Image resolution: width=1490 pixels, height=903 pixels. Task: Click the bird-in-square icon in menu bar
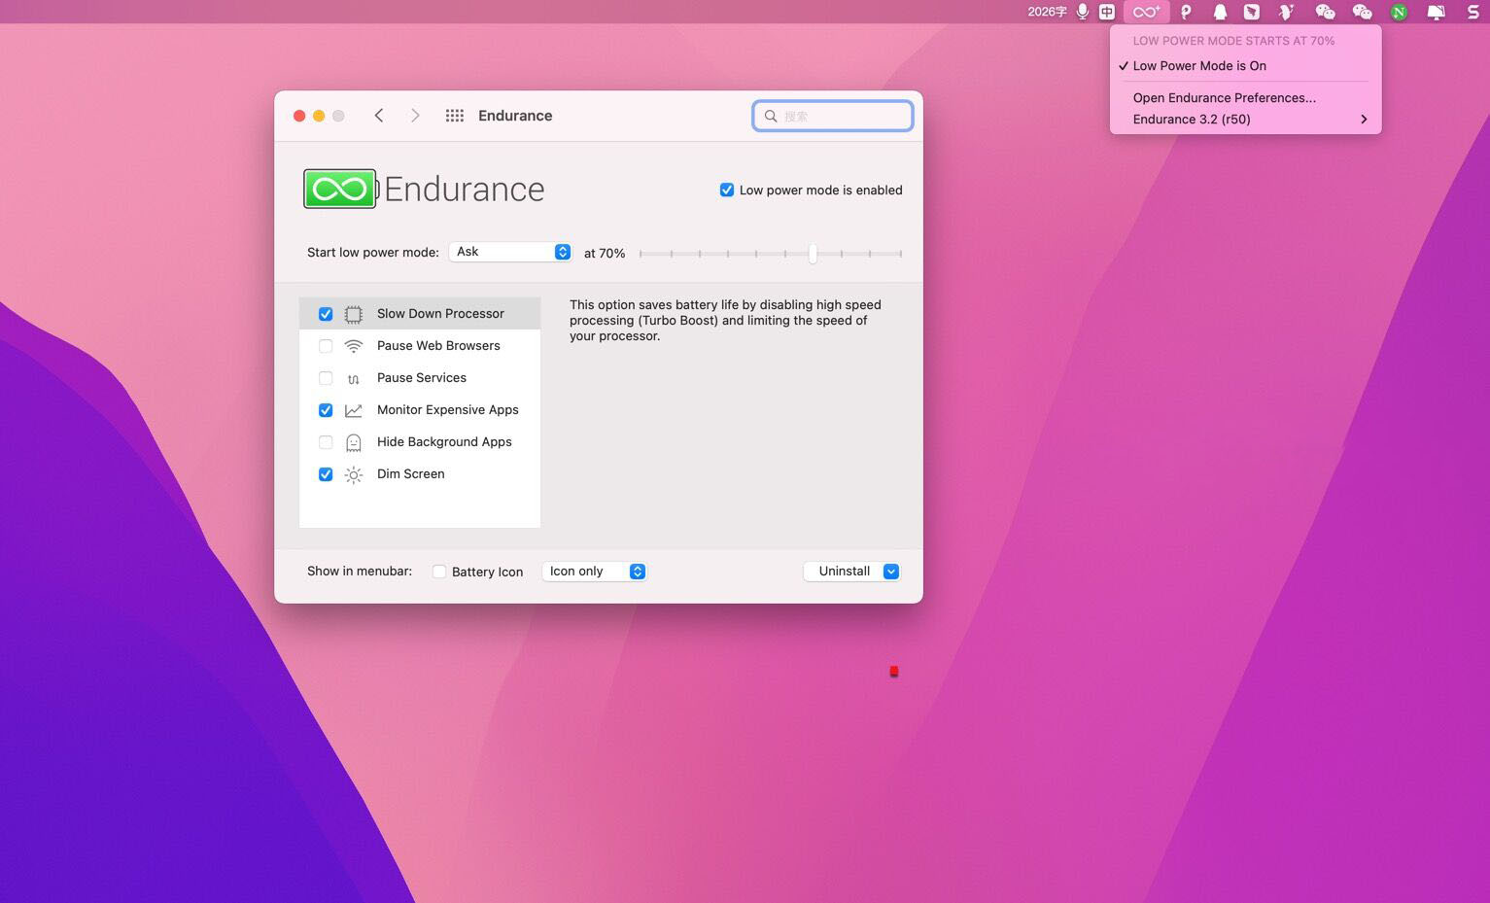1252,12
